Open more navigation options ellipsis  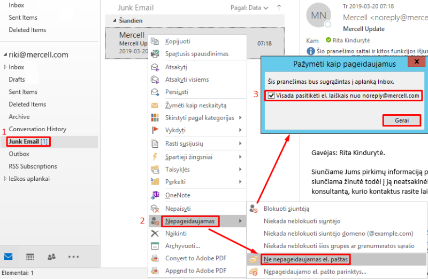(73, 257)
